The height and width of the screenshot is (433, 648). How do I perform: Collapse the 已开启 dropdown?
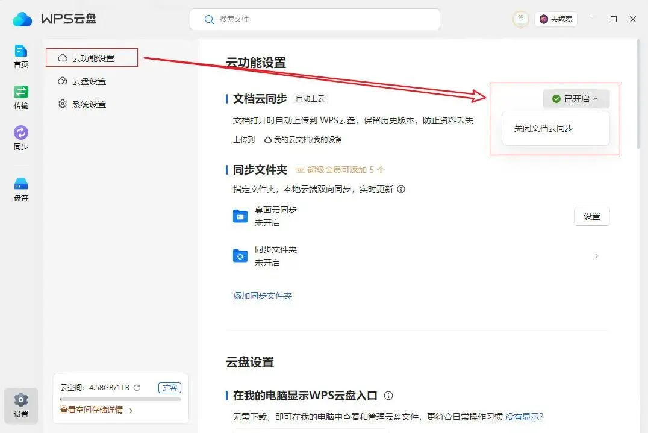point(576,99)
